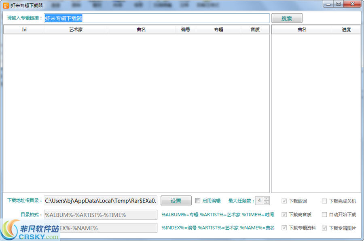Minimize the 虾米专辑下载器 window
Viewport: 364px width, 241px height.
click(x=328, y=4)
